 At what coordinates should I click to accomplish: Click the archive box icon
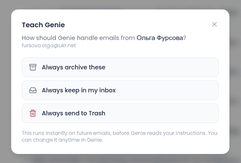33,67
